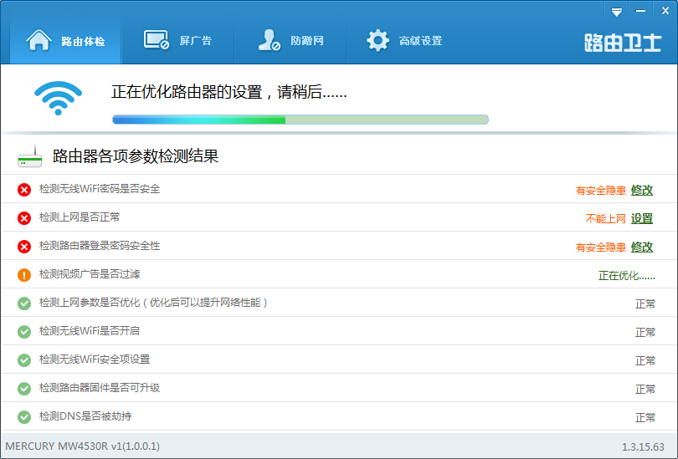Click the large WiFi signal icon
678x459 pixels.
click(58, 99)
